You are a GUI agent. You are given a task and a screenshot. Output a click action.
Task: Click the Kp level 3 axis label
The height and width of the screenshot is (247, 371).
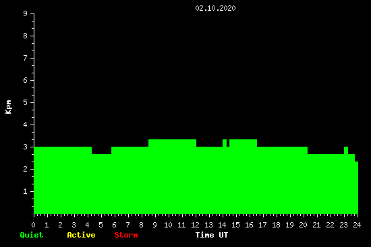coord(26,147)
